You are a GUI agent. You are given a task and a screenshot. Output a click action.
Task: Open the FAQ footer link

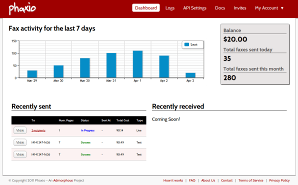pos(192,180)
